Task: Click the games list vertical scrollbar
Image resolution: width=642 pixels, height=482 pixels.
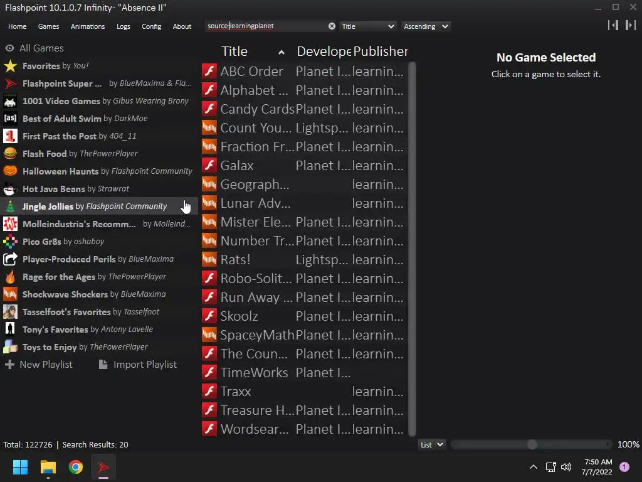Action: 413,249
